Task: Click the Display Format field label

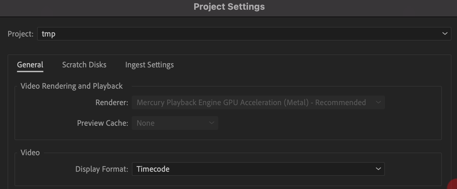Action: click(x=102, y=169)
